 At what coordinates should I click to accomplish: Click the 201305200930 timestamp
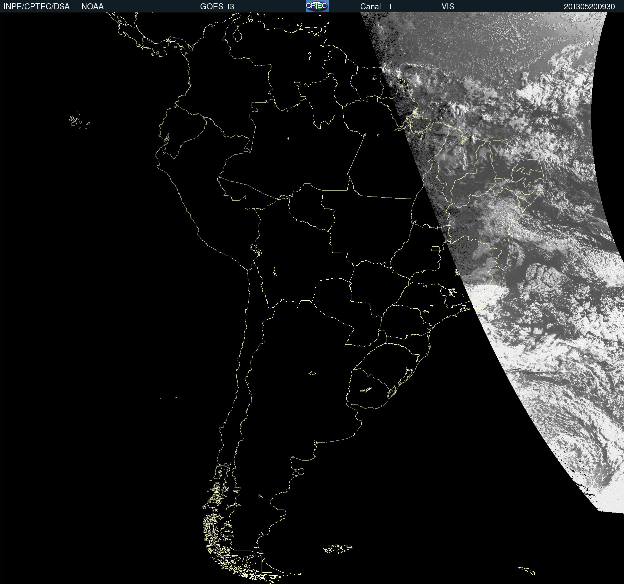coord(589,7)
